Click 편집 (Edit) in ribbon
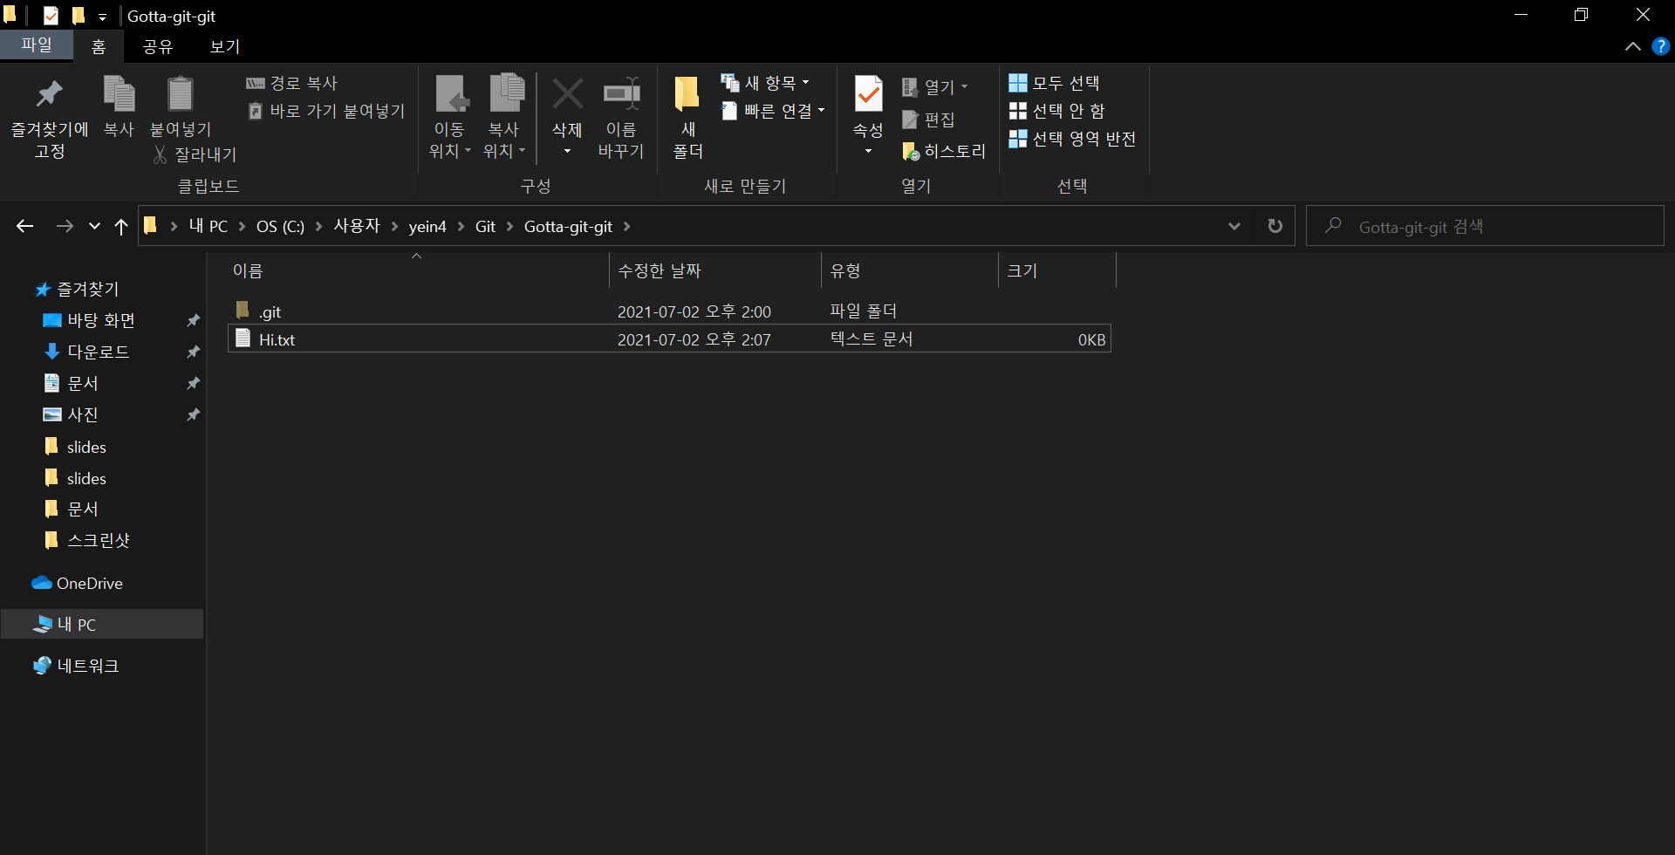 point(928,120)
